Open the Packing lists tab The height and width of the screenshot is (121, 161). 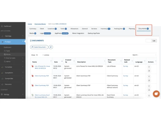coord(119,29)
